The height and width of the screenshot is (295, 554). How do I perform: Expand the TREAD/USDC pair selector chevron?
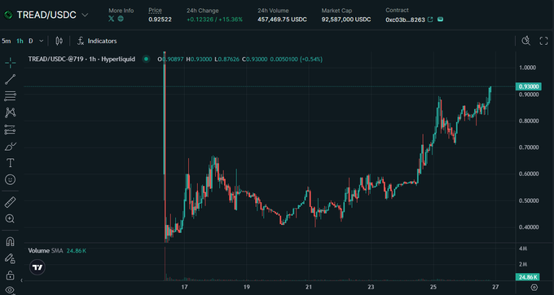(x=85, y=15)
